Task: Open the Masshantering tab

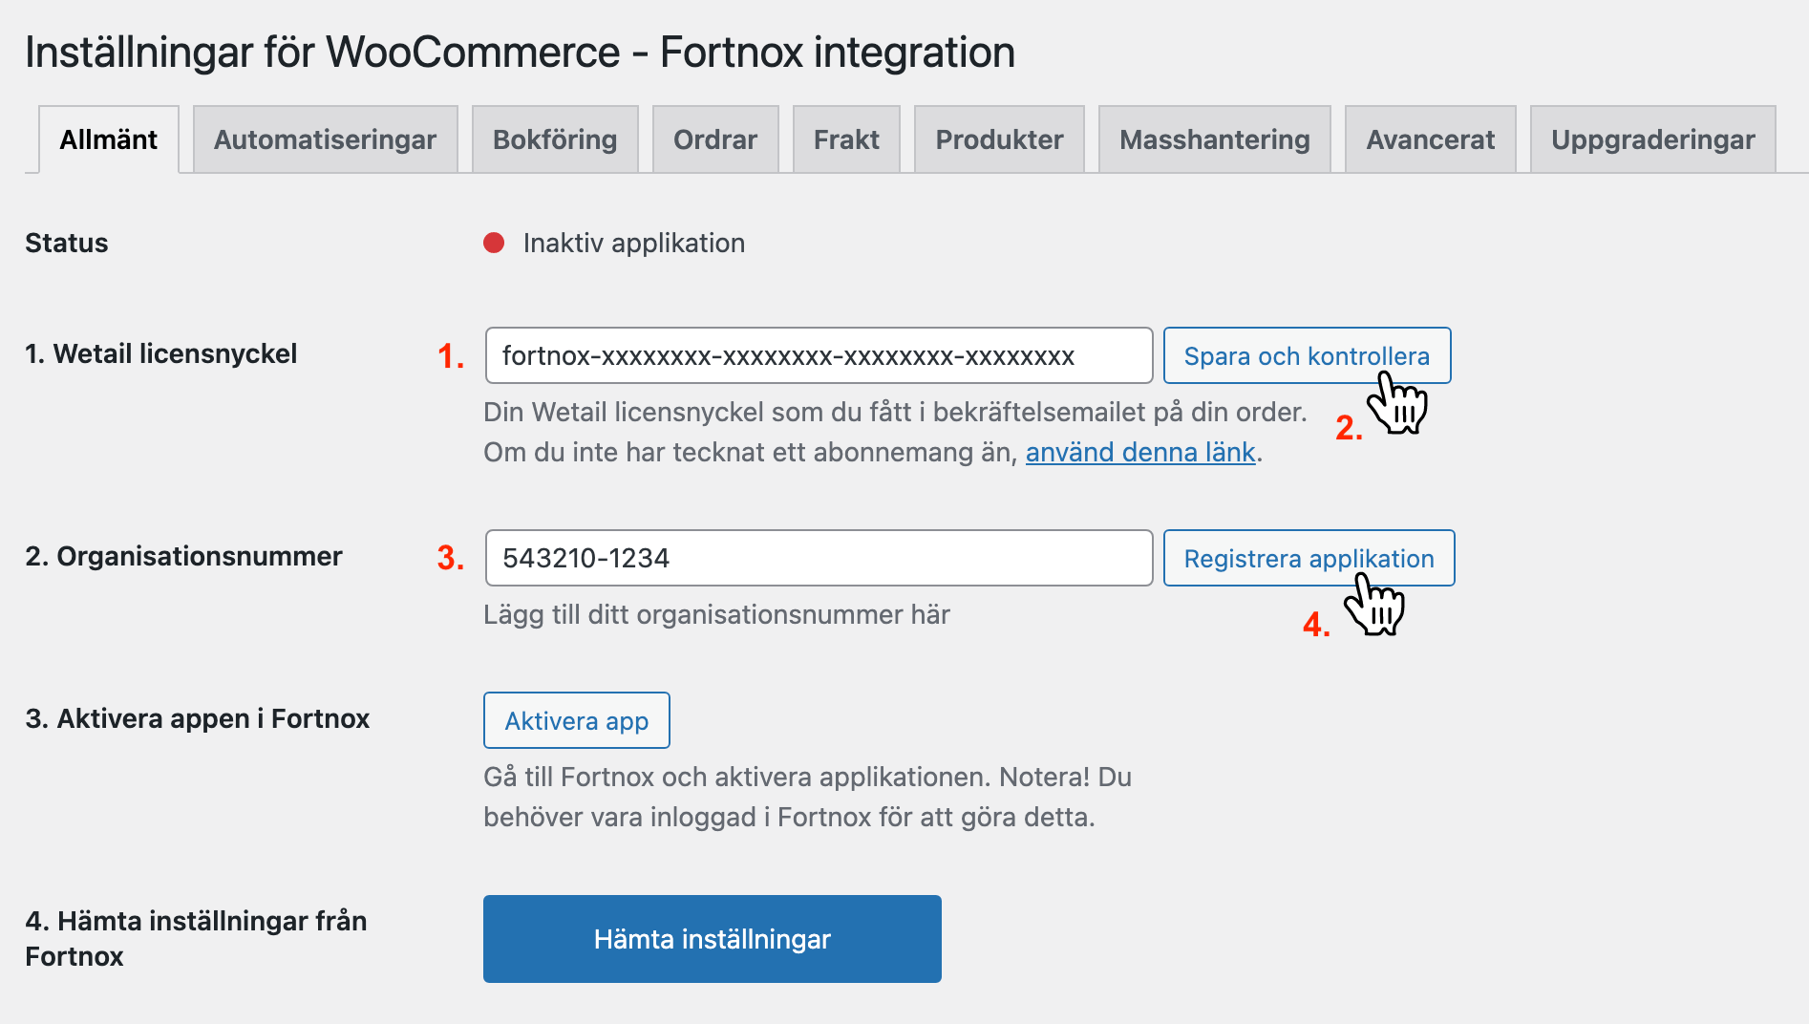Action: (x=1214, y=139)
